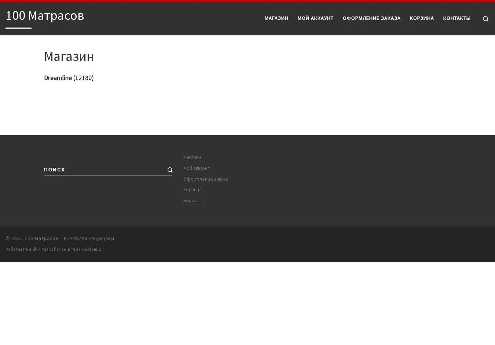This screenshot has width=495, height=345.
Task: Click the 100 Матрасов site title
Action: [x=45, y=15]
